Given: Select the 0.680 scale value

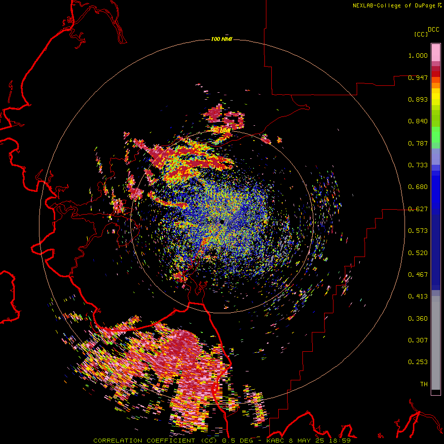Looking at the screenshot, I should point(418,187).
